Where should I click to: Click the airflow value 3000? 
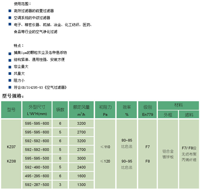coord(82,158)
